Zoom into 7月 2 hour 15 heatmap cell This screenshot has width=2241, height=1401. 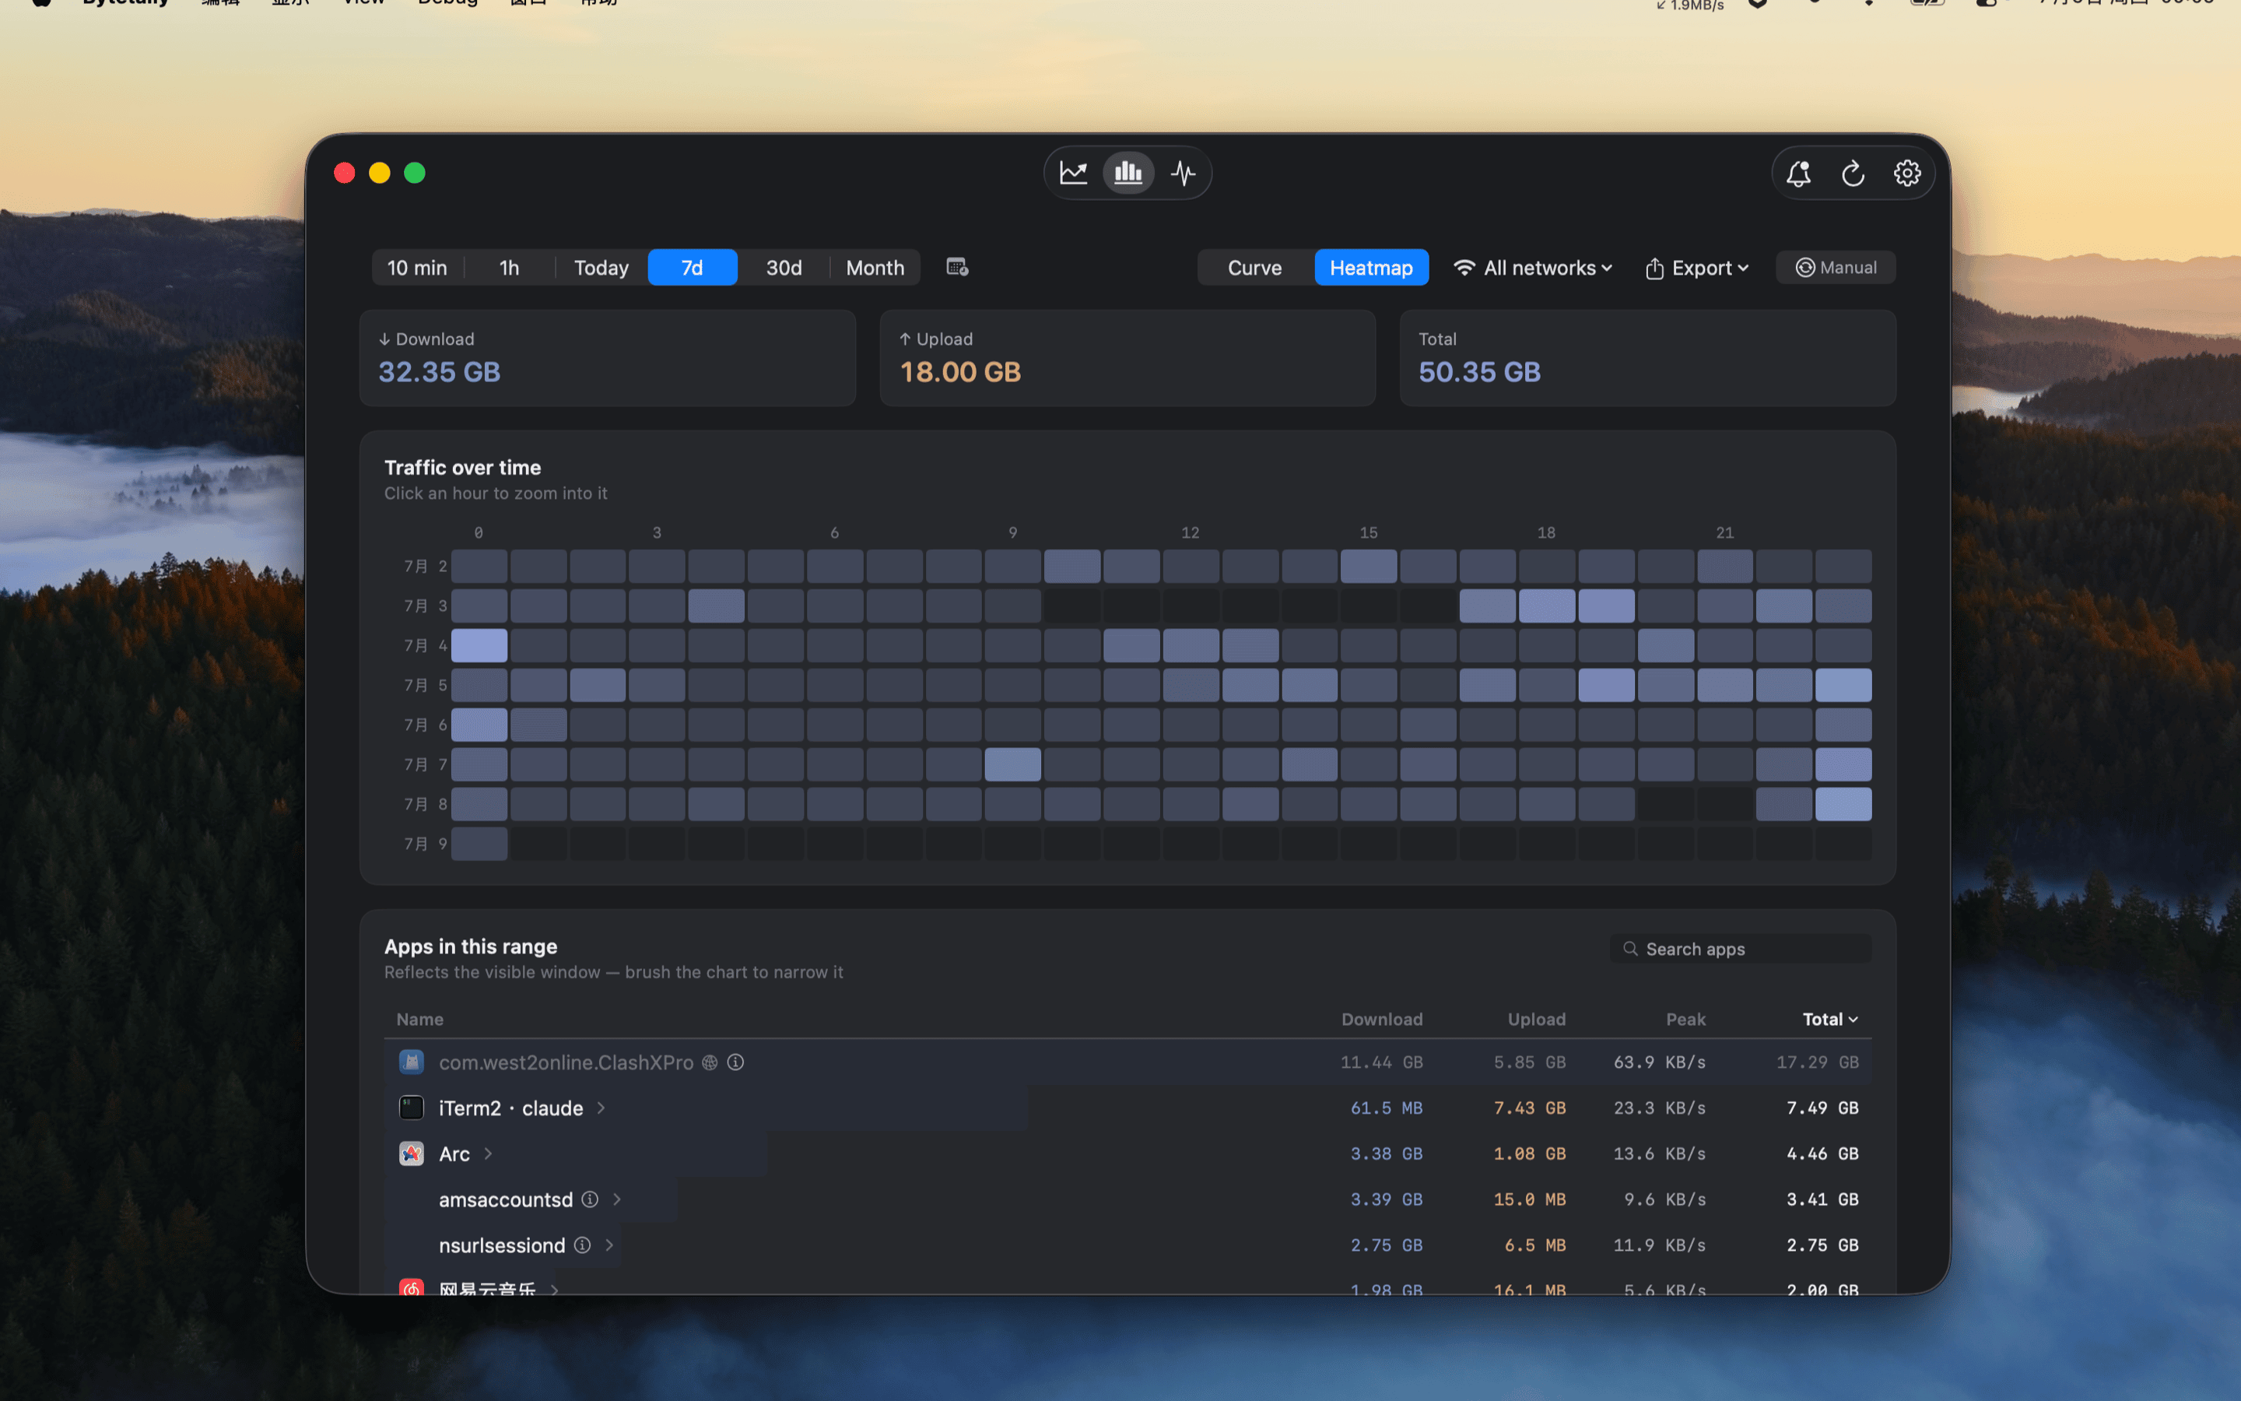(1369, 566)
